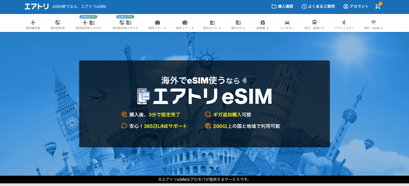
Task: Click the アクティビティ running person icon
Action: [344, 22]
